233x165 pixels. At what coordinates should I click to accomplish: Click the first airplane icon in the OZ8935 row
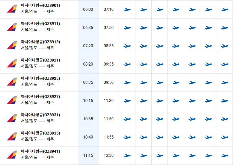[127, 137]
